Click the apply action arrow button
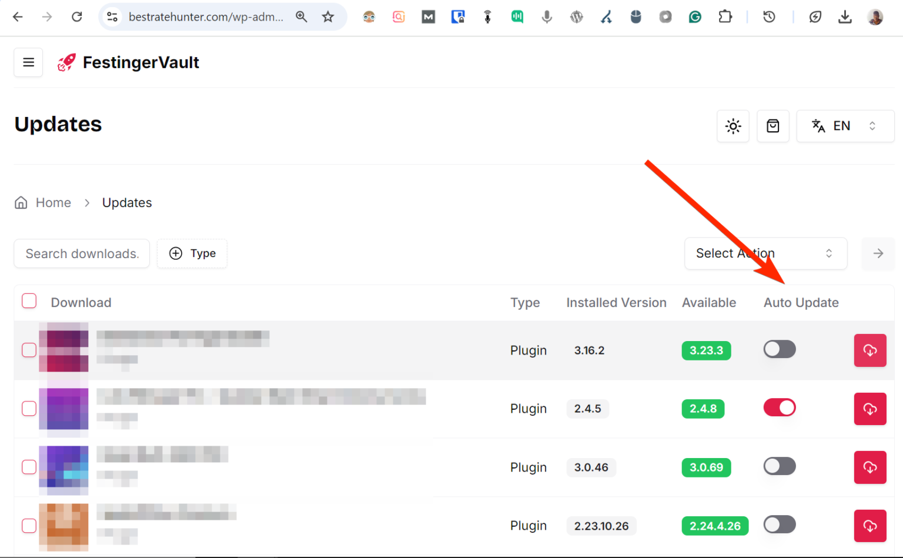Image resolution: width=903 pixels, height=558 pixels. click(878, 253)
